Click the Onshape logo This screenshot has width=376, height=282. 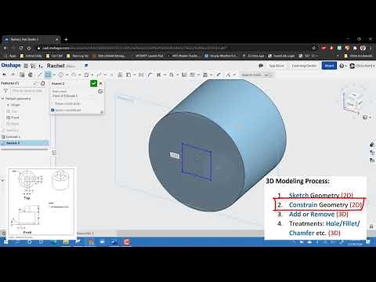(11, 65)
